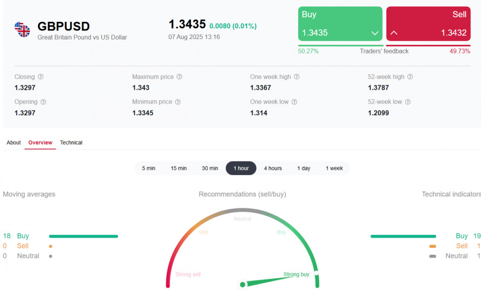Click the Moving averages Sell row label
This screenshot has width=481, height=290.
coord(22,246)
